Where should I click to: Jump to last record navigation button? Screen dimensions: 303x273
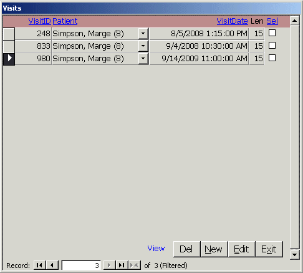pos(122,266)
